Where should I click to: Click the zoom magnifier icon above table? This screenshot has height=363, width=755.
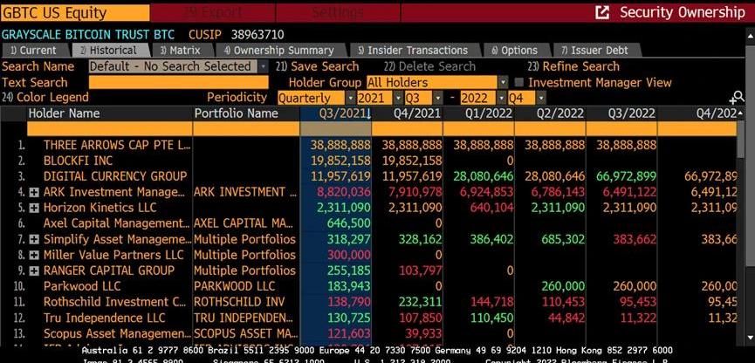coord(738,98)
